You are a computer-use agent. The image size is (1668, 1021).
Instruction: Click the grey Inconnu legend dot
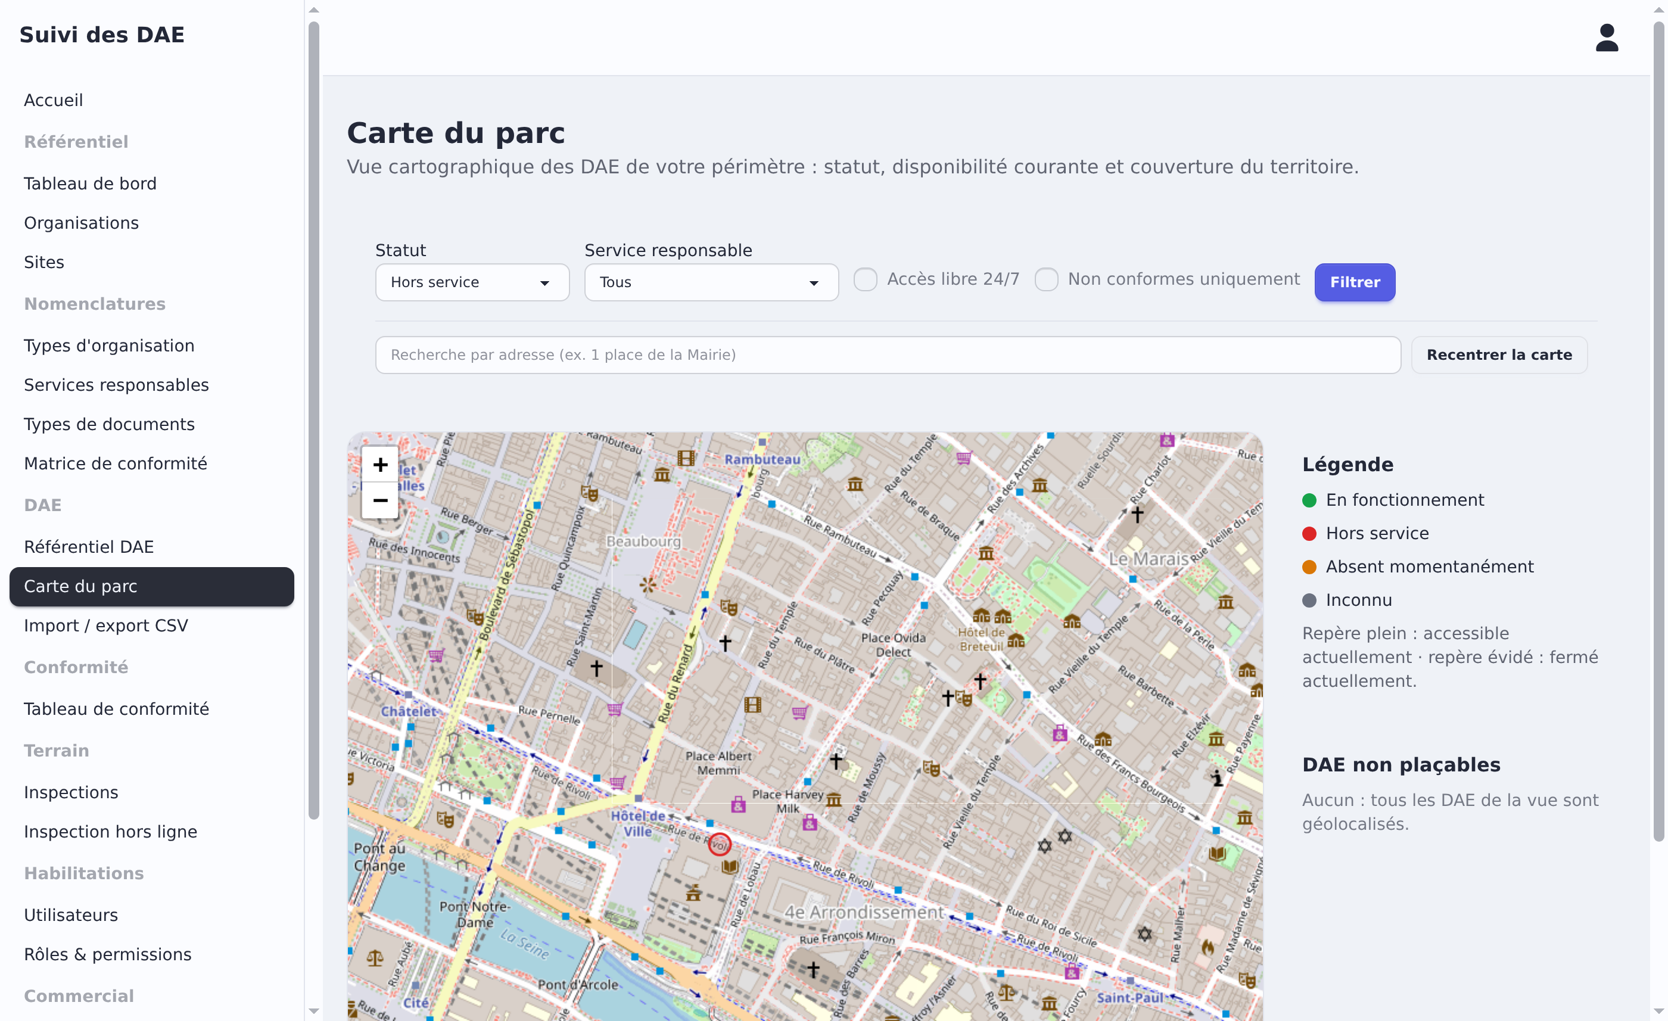[x=1309, y=600]
